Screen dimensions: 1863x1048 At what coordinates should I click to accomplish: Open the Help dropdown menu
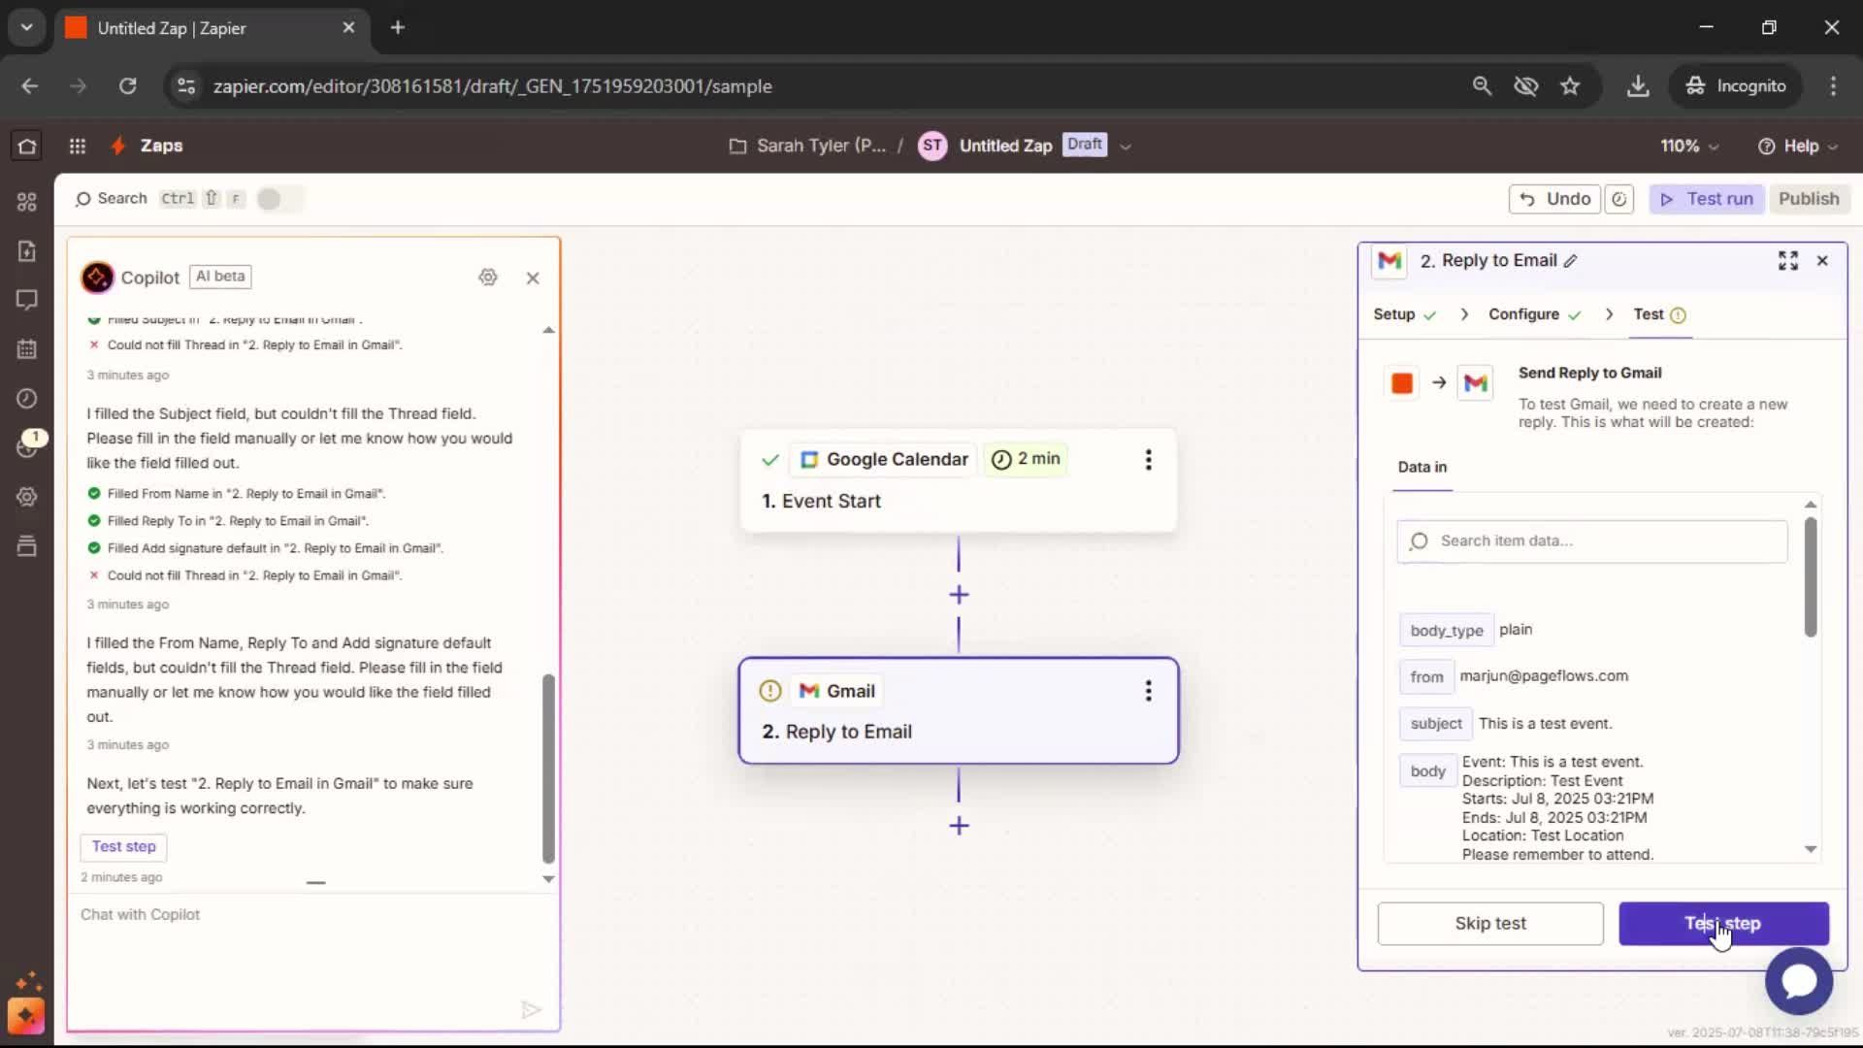[x=1798, y=146]
